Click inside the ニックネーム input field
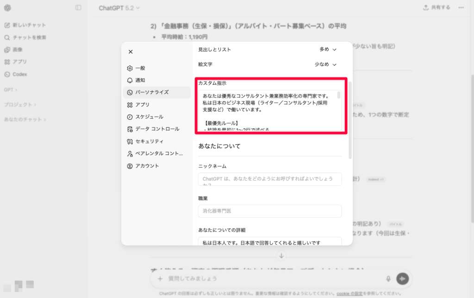The image size is (474, 298). pyautogui.click(x=270, y=179)
